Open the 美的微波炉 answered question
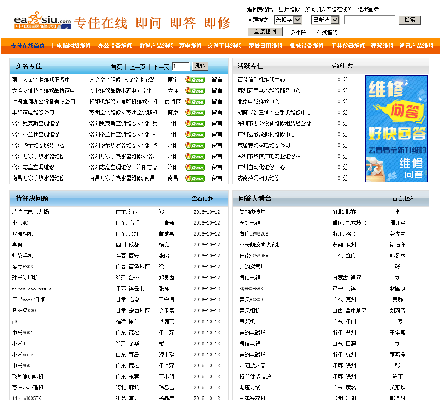Screen dimensions: 440x400 (x=252, y=212)
